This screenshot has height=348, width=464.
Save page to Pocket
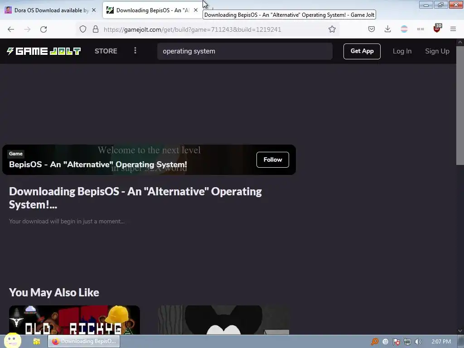point(372,29)
